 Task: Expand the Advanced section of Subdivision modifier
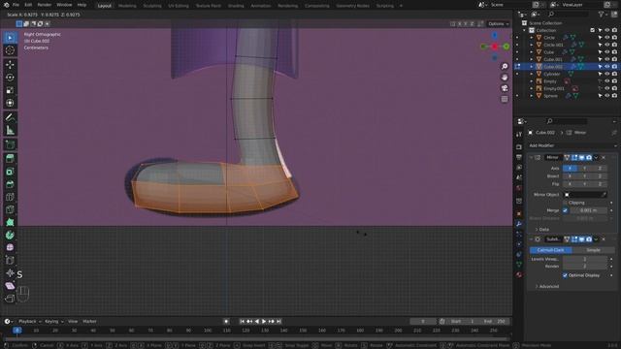(546, 287)
